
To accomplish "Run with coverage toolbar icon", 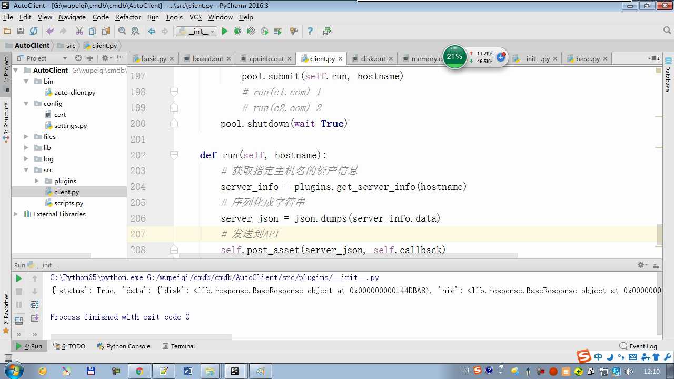I will click(x=251, y=32).
